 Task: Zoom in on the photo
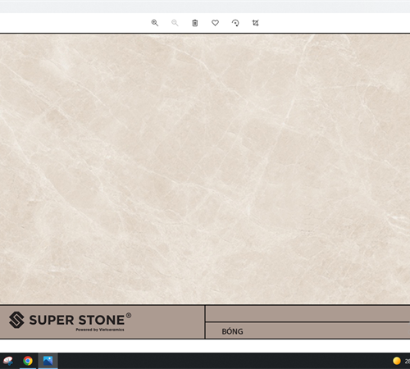pos(155,23)
